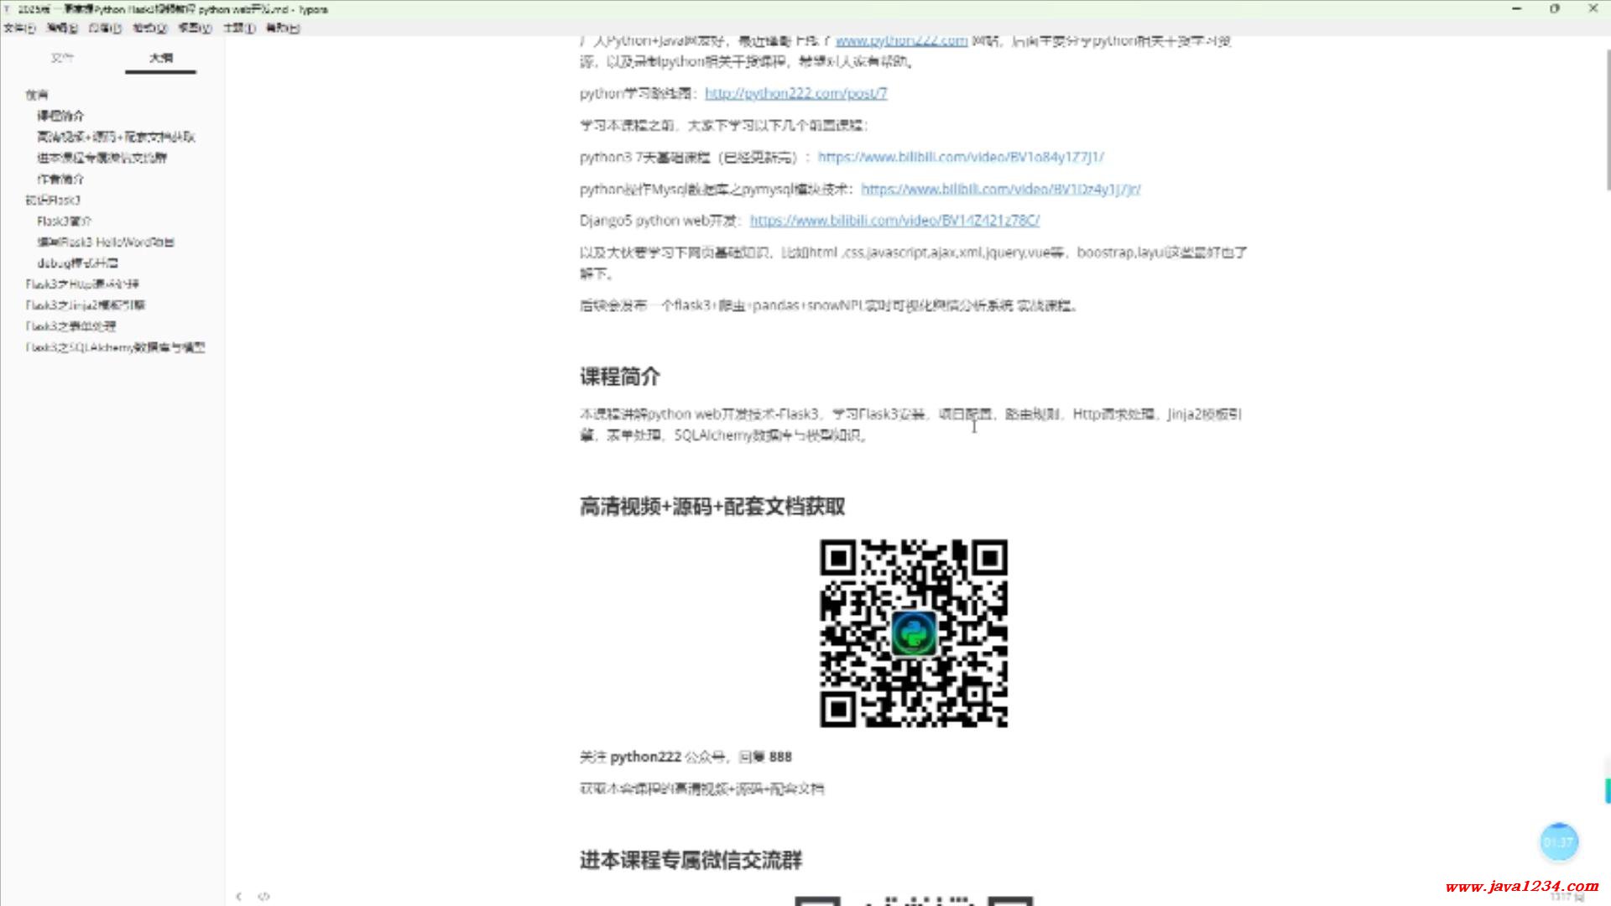Screen dimensions: 1611x906
Task: Jump to 高清视频+源码+配套文档获取 outline entry
Action: pyautogui.click(x=116, y=137)
